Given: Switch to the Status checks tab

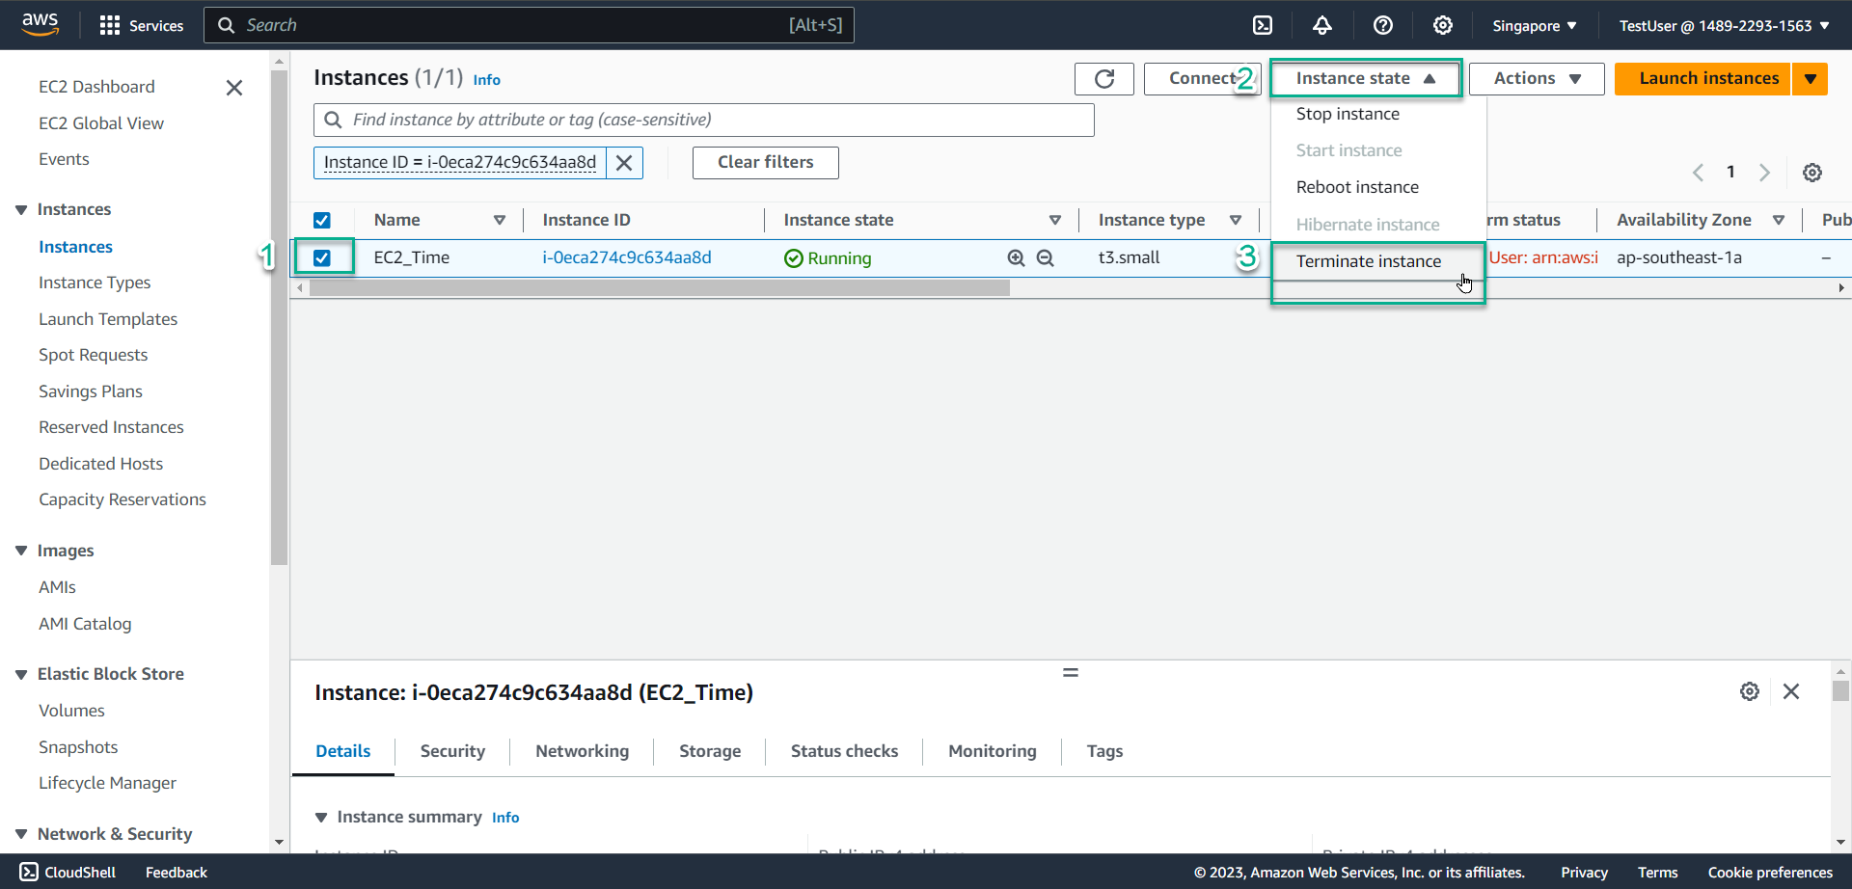Looking at the screenshot, I should point(844,751).
